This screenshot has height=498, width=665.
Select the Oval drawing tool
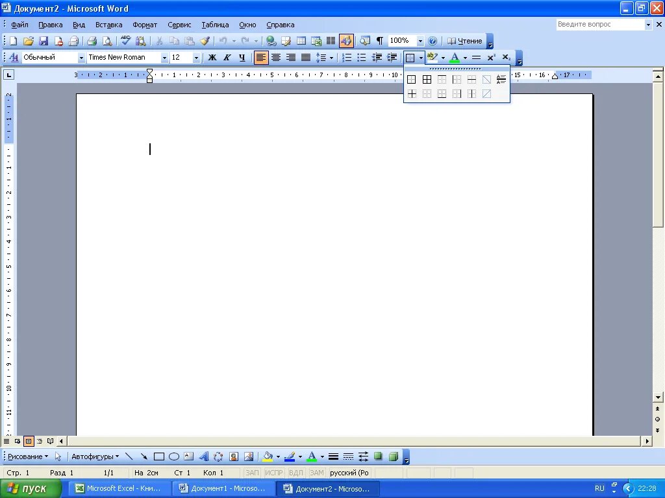click(x=174, y=456)
